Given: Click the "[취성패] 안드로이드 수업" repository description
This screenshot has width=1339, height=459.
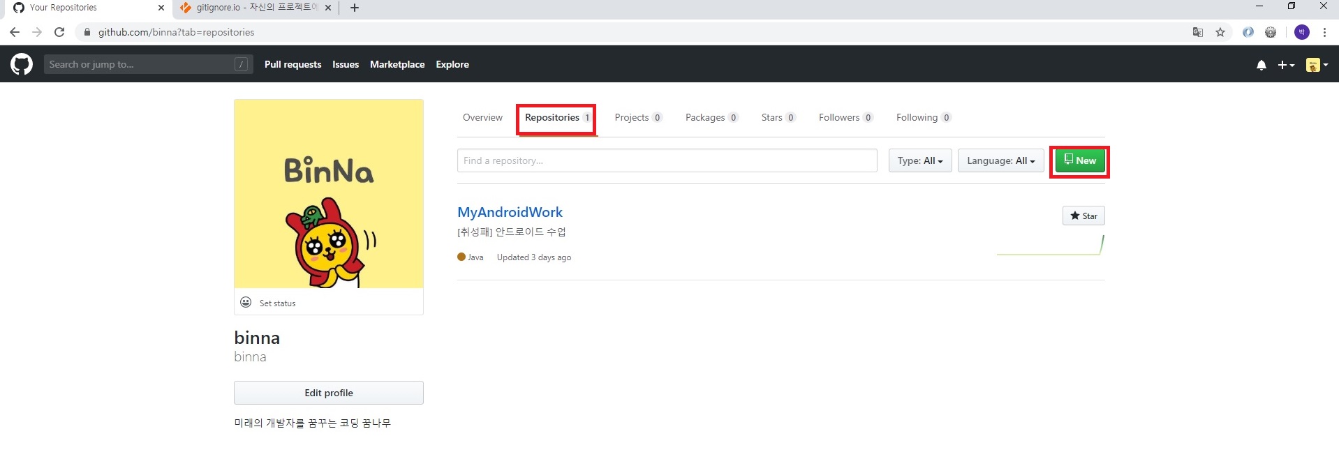Looking at the screenshot, I should point(512,232).
